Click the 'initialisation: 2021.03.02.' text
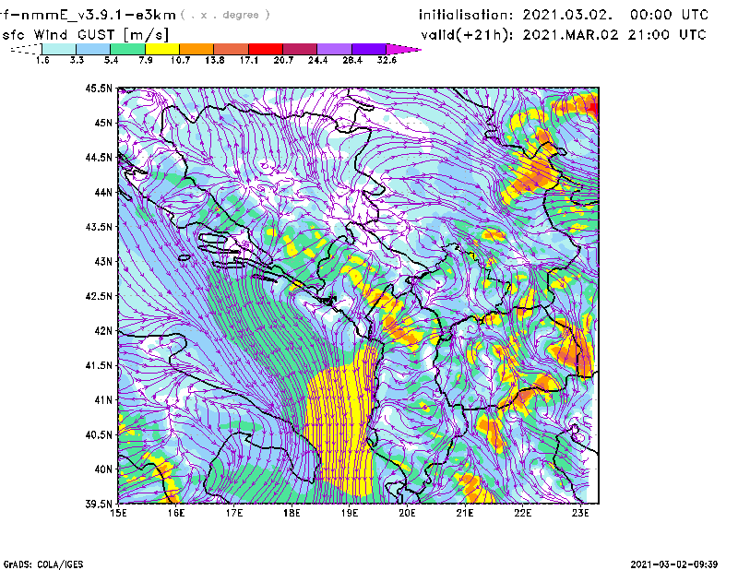 click(516, 15)
